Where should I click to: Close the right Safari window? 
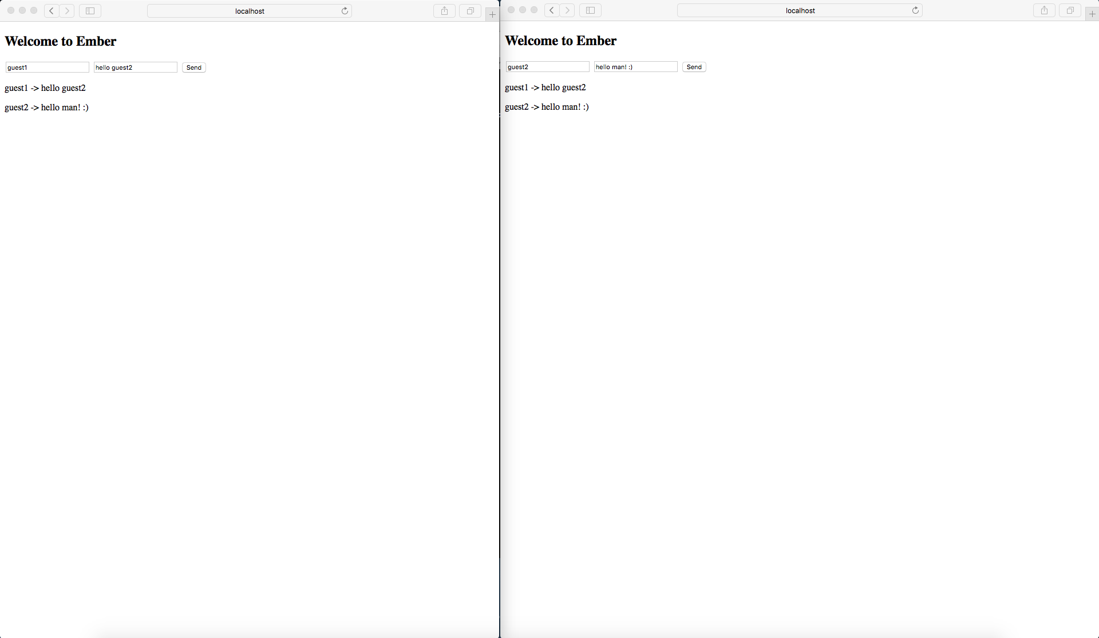511,10
